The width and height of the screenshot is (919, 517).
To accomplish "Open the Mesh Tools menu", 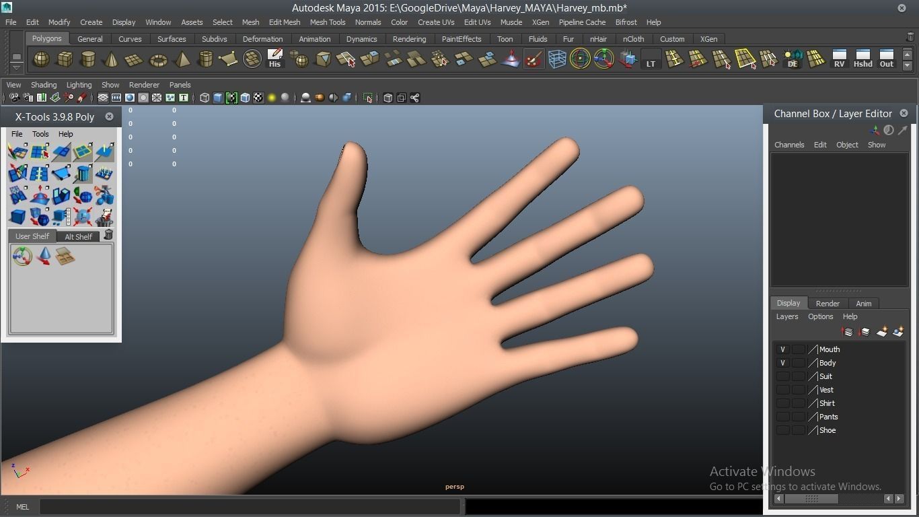I will click(328, 22).
